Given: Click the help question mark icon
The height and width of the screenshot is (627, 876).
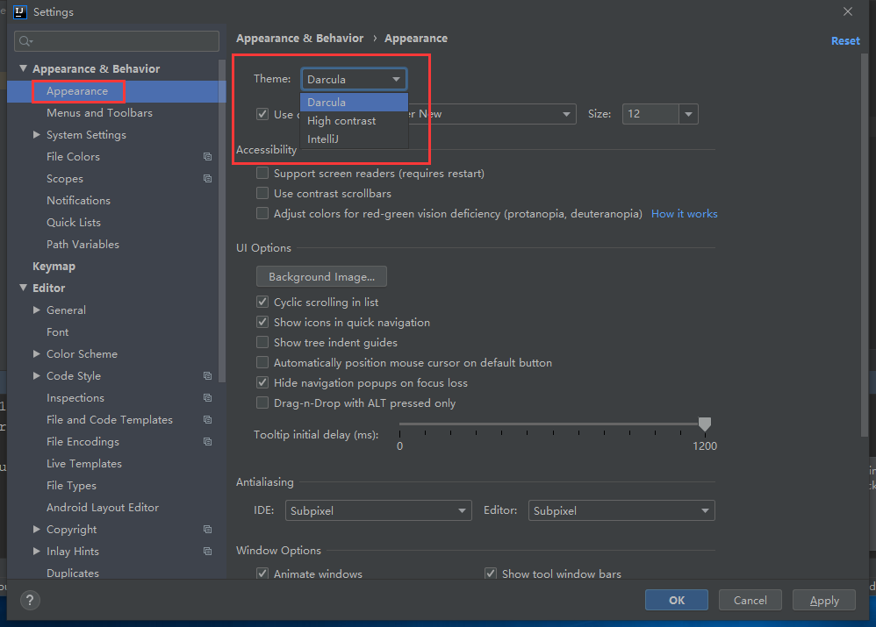Looking at the screenshot, I should pos(30,600).
